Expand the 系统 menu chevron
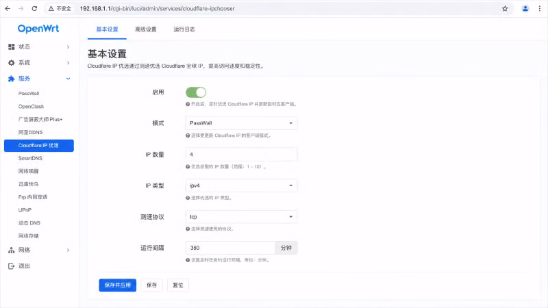The image size is (548, 308). [x=68, y=63]
